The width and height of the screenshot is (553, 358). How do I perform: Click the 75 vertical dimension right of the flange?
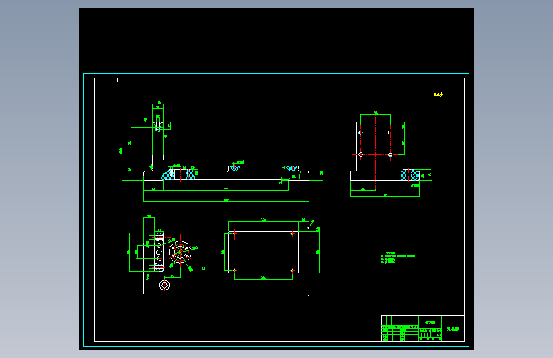[x=203, y=269]
